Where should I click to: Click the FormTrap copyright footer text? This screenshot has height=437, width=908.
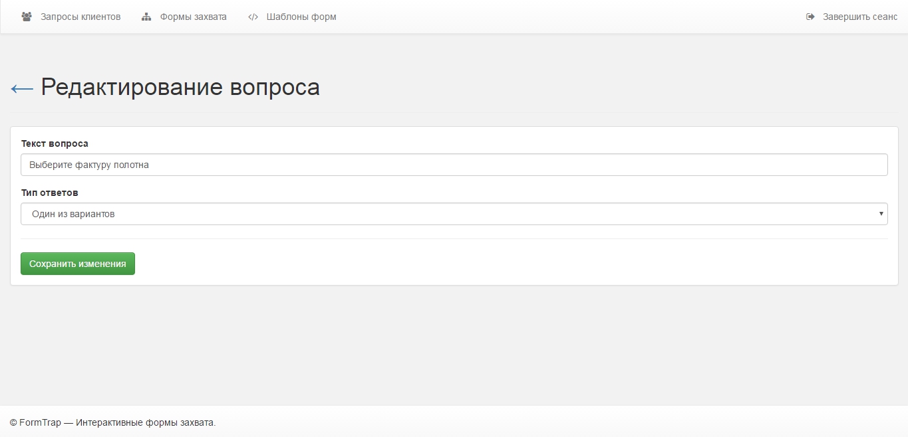112,422
